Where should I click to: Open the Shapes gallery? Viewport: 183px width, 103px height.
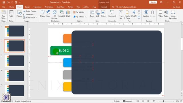(43, 14)
